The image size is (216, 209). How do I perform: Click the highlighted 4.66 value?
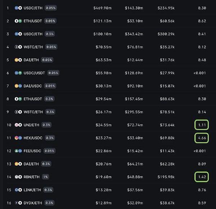202,138
